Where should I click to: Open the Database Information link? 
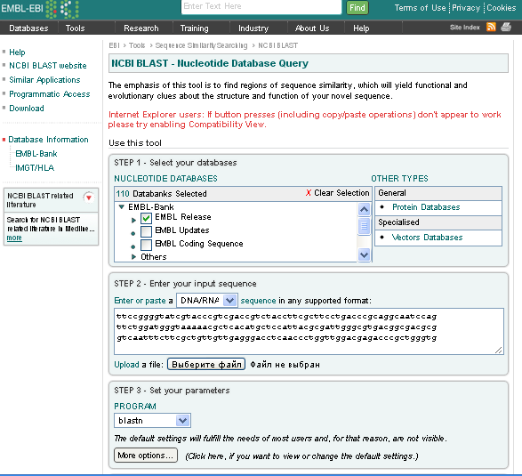coord(48,140)
